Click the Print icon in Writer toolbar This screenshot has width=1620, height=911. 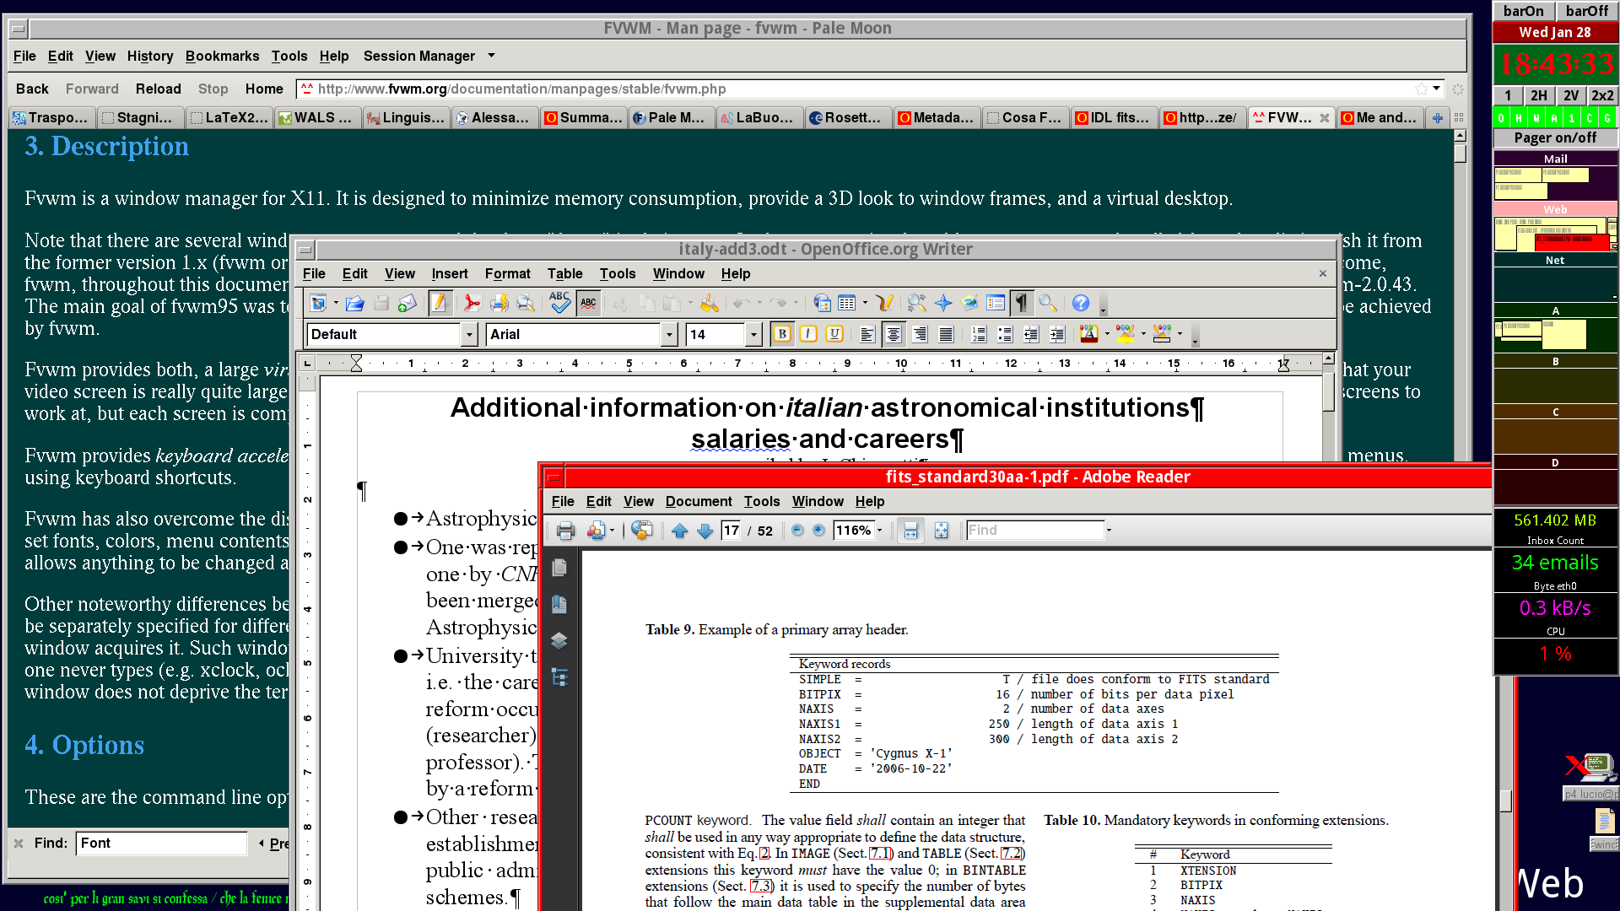(x=499, y=304)
